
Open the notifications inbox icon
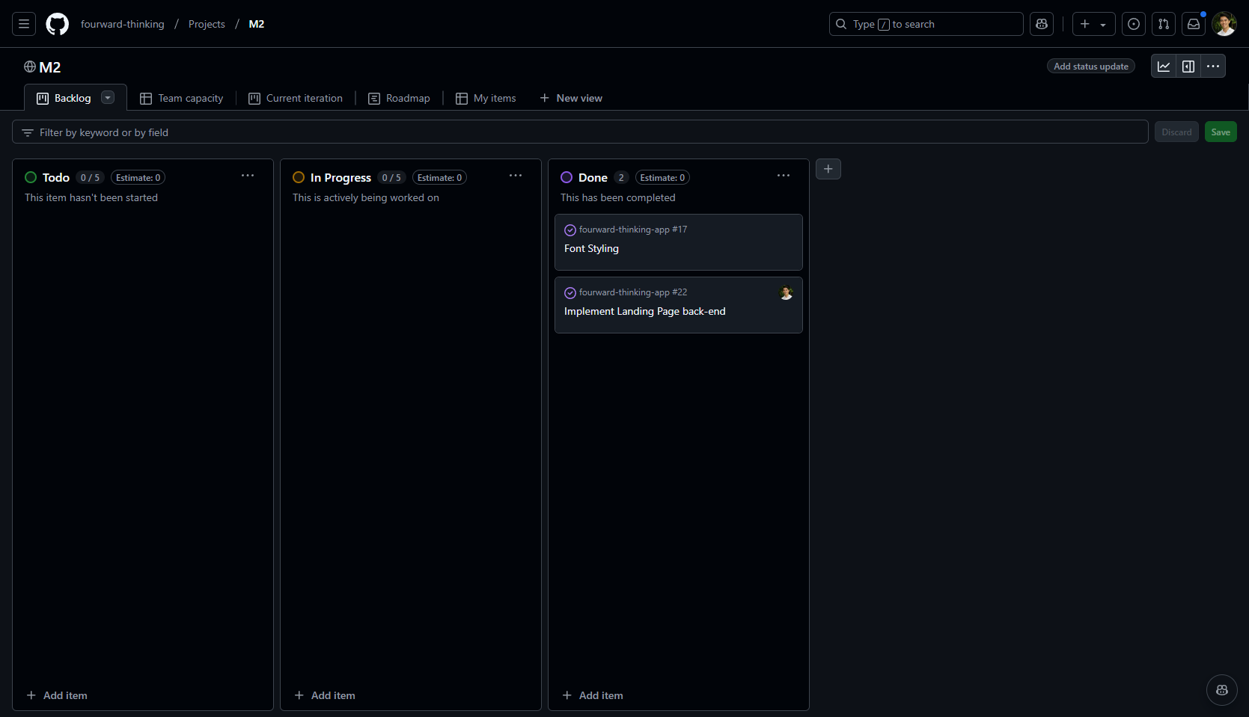click(x=1194, y=24)
